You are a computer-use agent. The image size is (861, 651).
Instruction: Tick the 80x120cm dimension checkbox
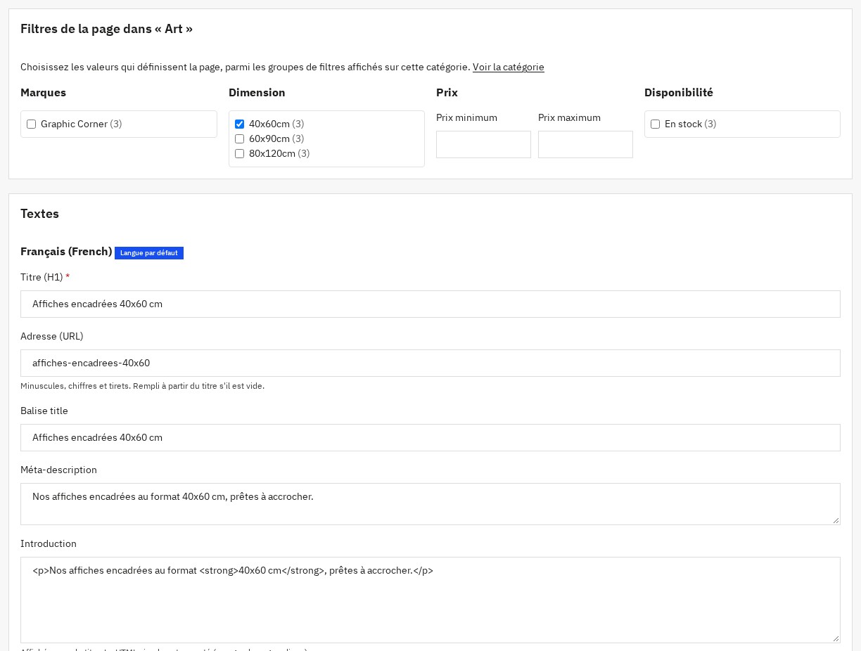click(239, 154)
